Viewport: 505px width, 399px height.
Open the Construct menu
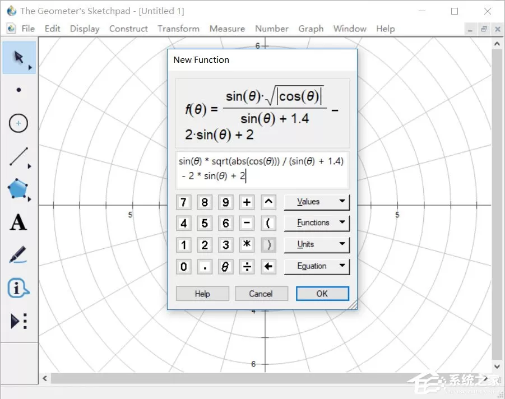[x=128, y=29]
